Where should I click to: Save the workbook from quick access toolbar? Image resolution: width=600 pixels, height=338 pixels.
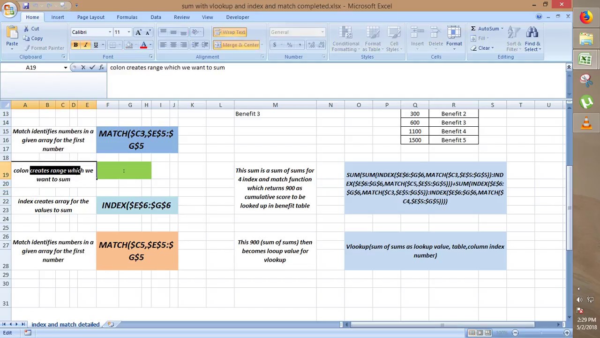(26, 6)
